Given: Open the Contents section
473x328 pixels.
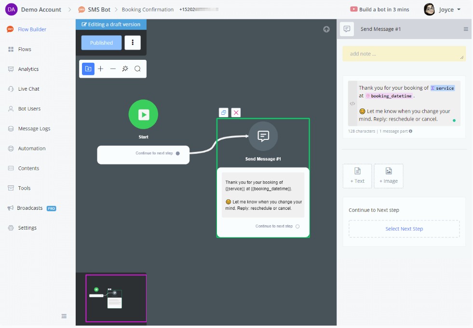Looking at the screenshot, I should tap(23, 168).
